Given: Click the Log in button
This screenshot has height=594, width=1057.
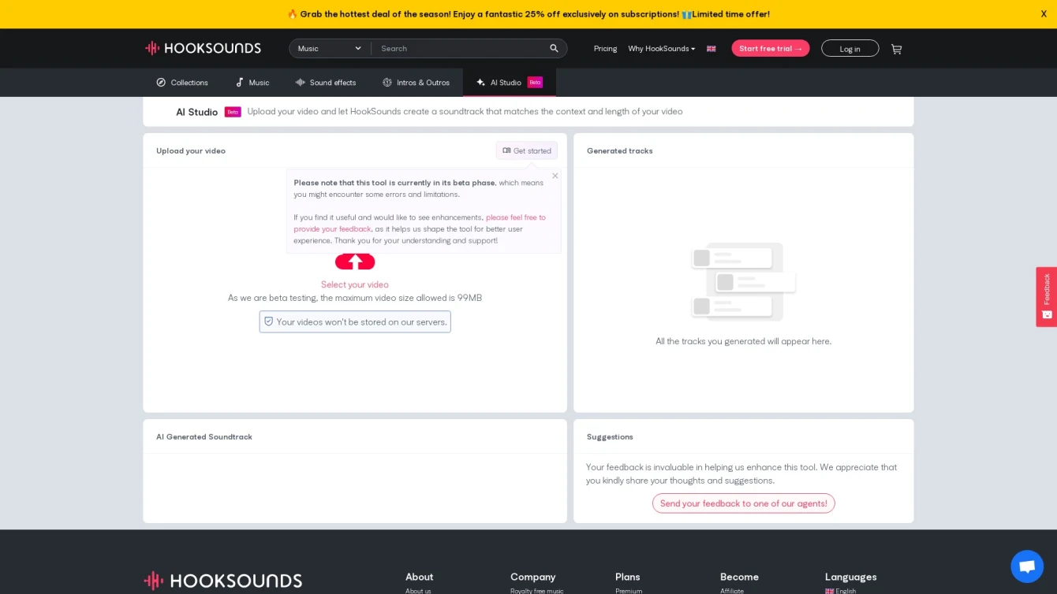Looking at the screenshot, I should (x=850, y=48).
